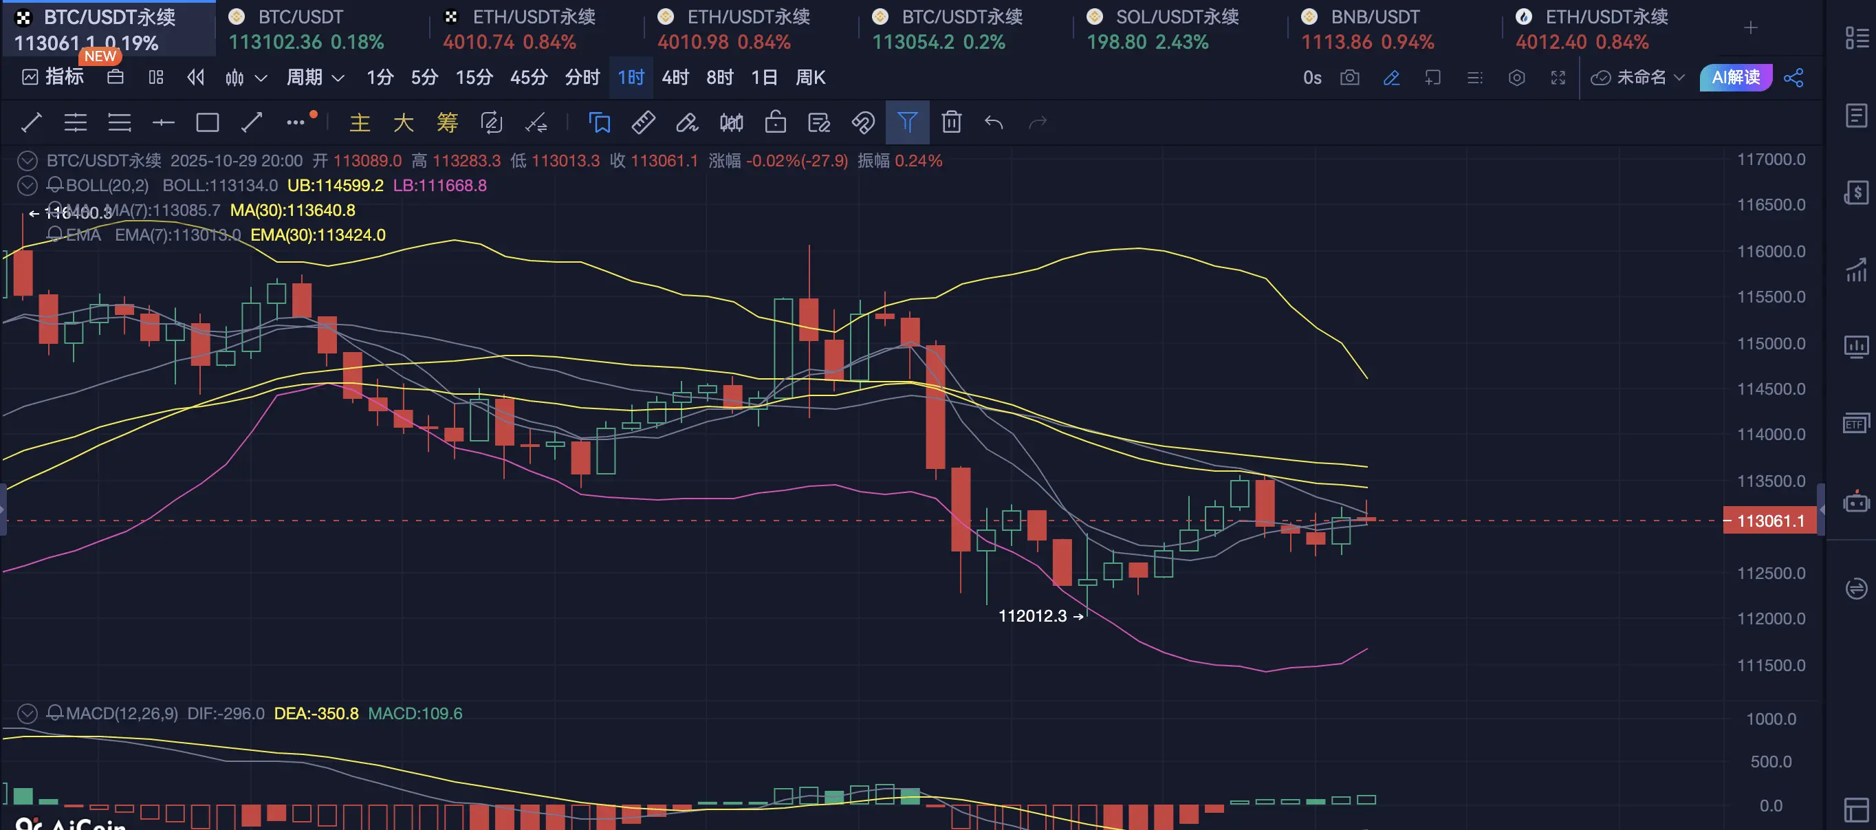Click the share icon next to AI解读
The width and height of the screenshot is (1876, 830).
[x=1793, y=77]
